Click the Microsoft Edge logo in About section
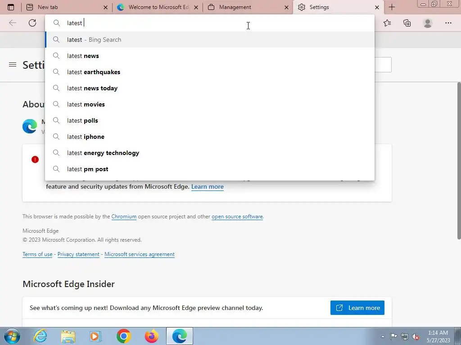The width and height of the screenshot is (461, 345). click(30, 126)
